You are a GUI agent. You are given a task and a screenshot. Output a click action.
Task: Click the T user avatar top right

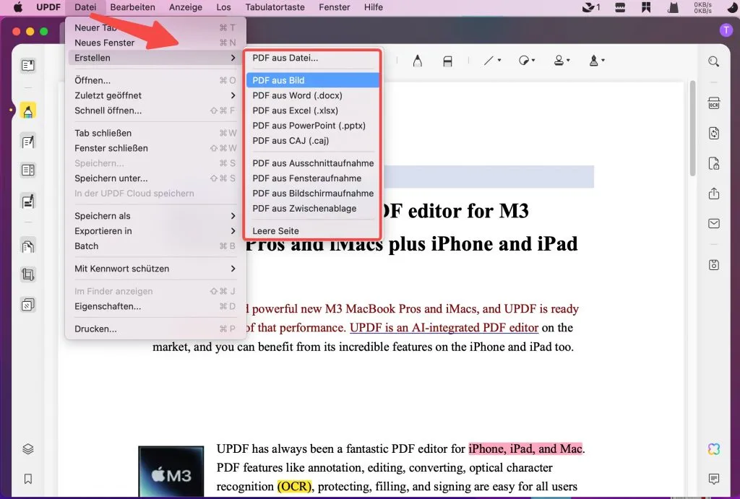[x=726, y=30]
